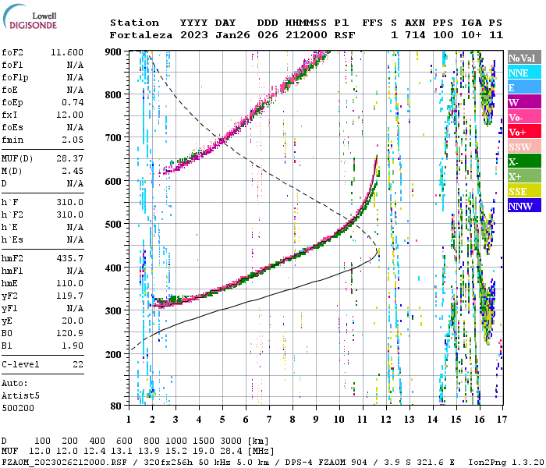
Task: Select the SSW light pink legend swatch
Action: 524,147
